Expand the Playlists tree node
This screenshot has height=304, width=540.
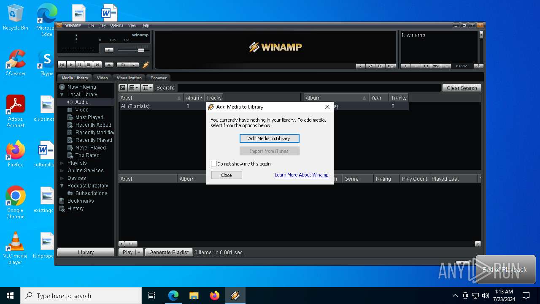pos(62,163)
